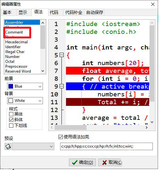Click the code preview scroll-down arrow

pyautogui.click(x=152, y=122)
